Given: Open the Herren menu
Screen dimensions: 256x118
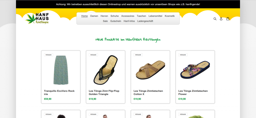Looking at the screenshot, I should click(104, 16).
